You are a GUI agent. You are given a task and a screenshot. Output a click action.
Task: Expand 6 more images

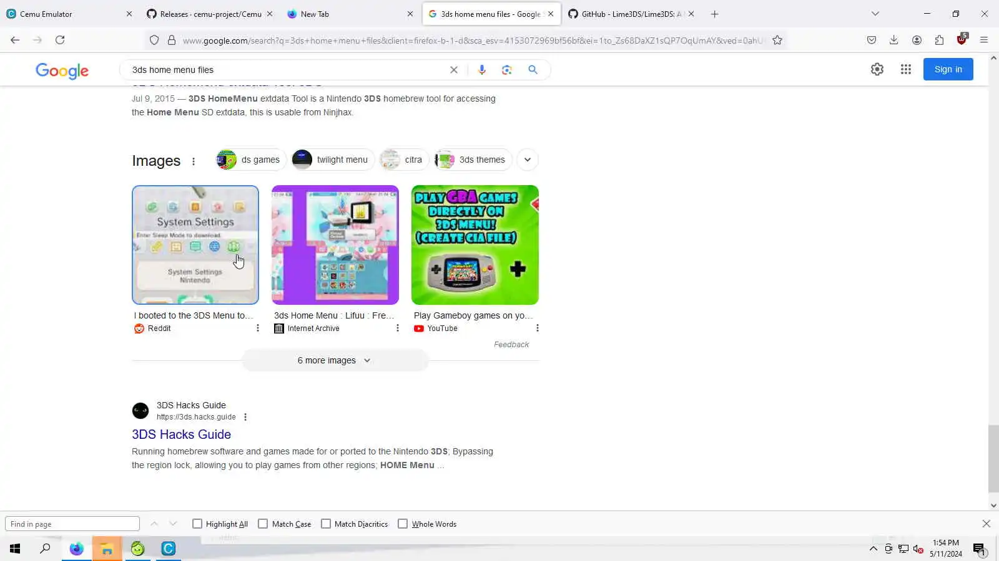point(335,360)
